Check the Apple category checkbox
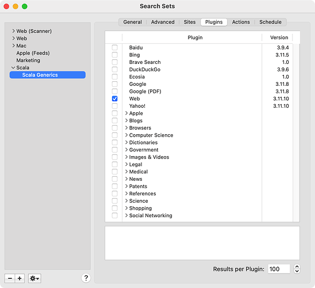 tap(115, 113)
